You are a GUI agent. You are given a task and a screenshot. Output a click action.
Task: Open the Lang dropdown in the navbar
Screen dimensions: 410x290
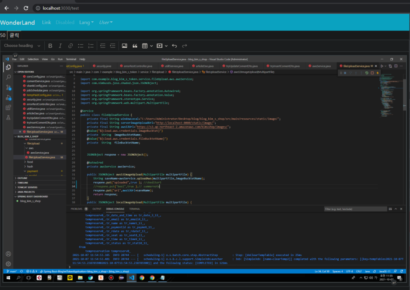point(86,23)
